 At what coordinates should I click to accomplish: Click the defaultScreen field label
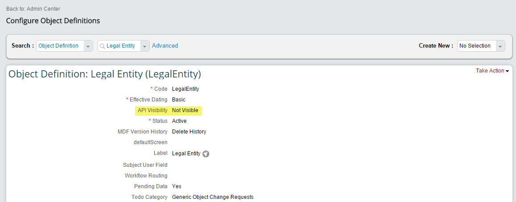click(151, 142)
